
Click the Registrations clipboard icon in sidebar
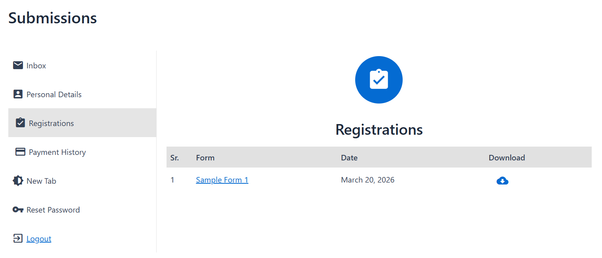(20, 123)
